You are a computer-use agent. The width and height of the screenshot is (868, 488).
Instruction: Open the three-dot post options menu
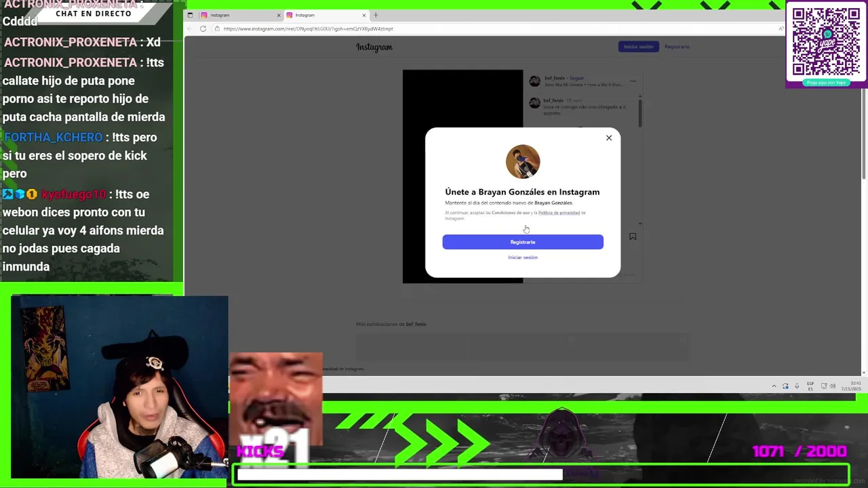point(633,81)
